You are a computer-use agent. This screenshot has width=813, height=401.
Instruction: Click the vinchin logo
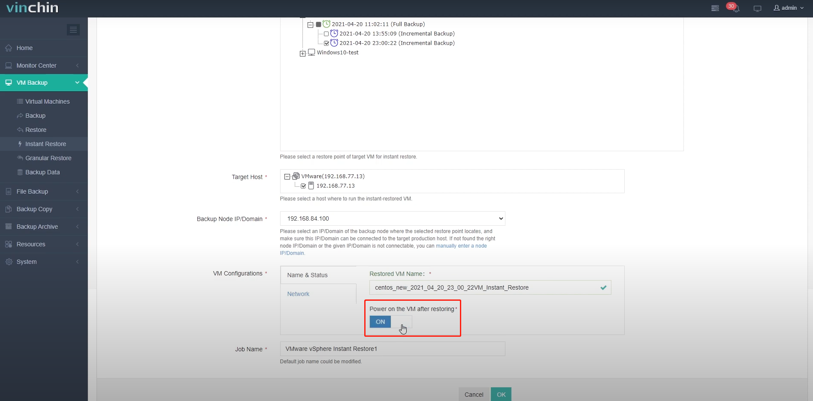point(33,8)
